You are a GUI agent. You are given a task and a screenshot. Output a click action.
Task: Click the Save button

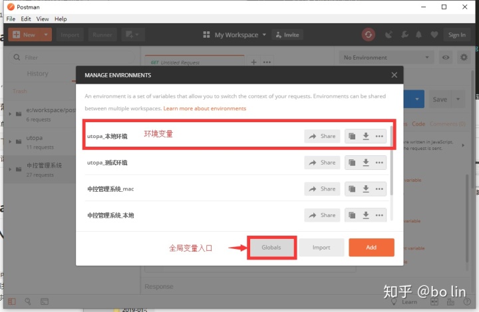click(440, 100)
